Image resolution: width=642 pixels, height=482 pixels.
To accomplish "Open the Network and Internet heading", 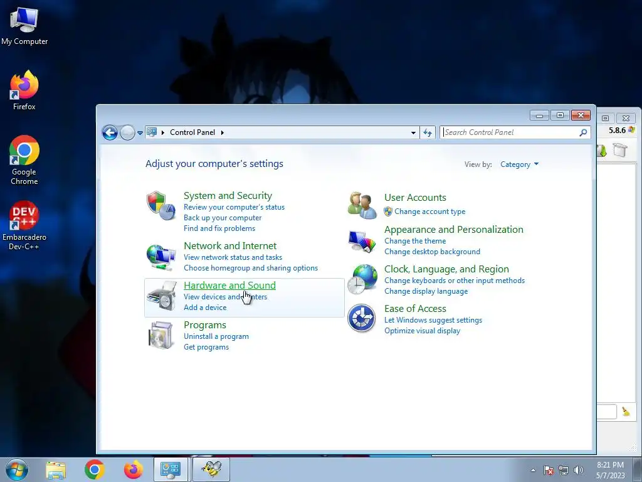I will [x=230, y=245].
